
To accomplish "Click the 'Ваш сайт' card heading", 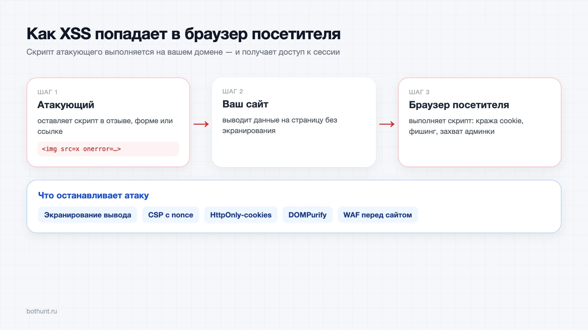I will point(245,104).
